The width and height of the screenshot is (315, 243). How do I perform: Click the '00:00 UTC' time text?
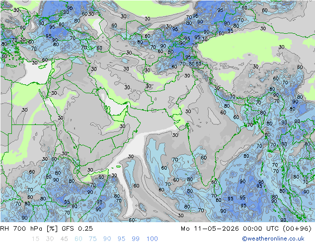(260, 228)
